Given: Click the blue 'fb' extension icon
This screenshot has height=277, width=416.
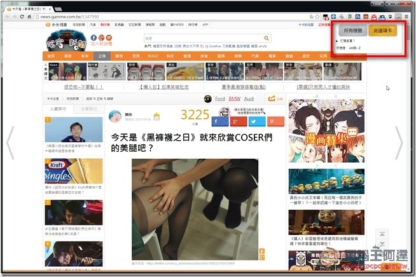Looking at the screenshot, I should pos(357,17).
